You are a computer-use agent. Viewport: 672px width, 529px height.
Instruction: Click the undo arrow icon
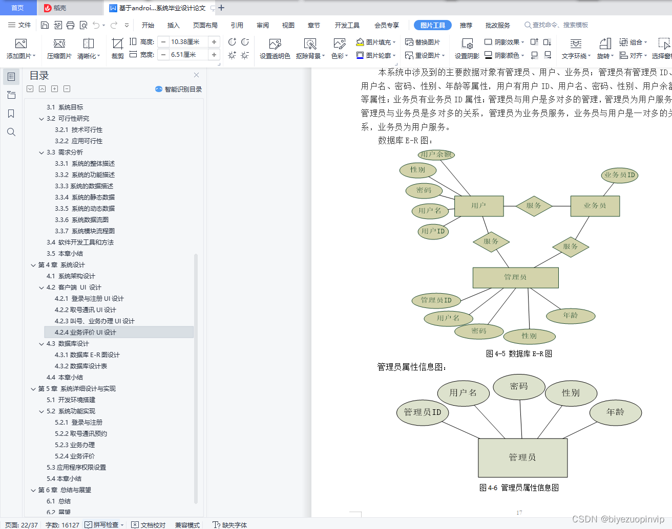coord(96,25)
